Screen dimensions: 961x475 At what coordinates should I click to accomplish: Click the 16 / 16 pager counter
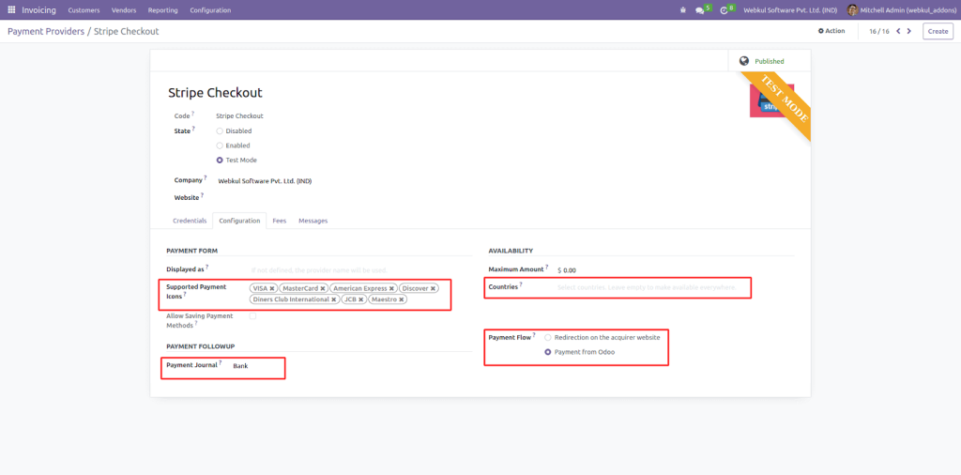(879, 31)
